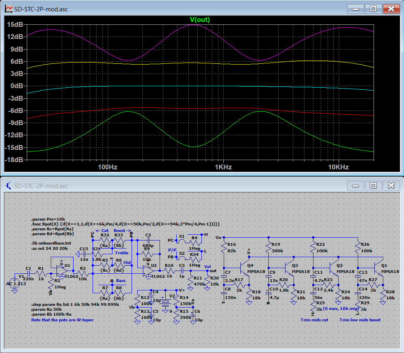
Task: Select the ;param Ra 50k comment
Action: tap(47, 310)
